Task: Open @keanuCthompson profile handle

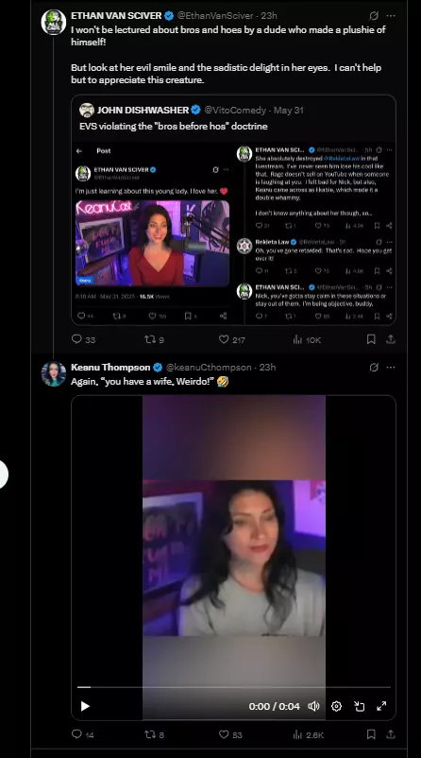Action: [209, 368]
